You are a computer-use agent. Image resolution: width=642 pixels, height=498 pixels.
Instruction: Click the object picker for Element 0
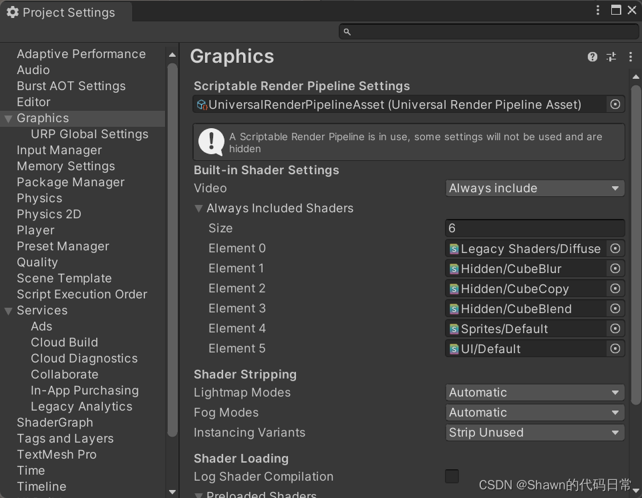pyautogui.click(x=615, y=248)
